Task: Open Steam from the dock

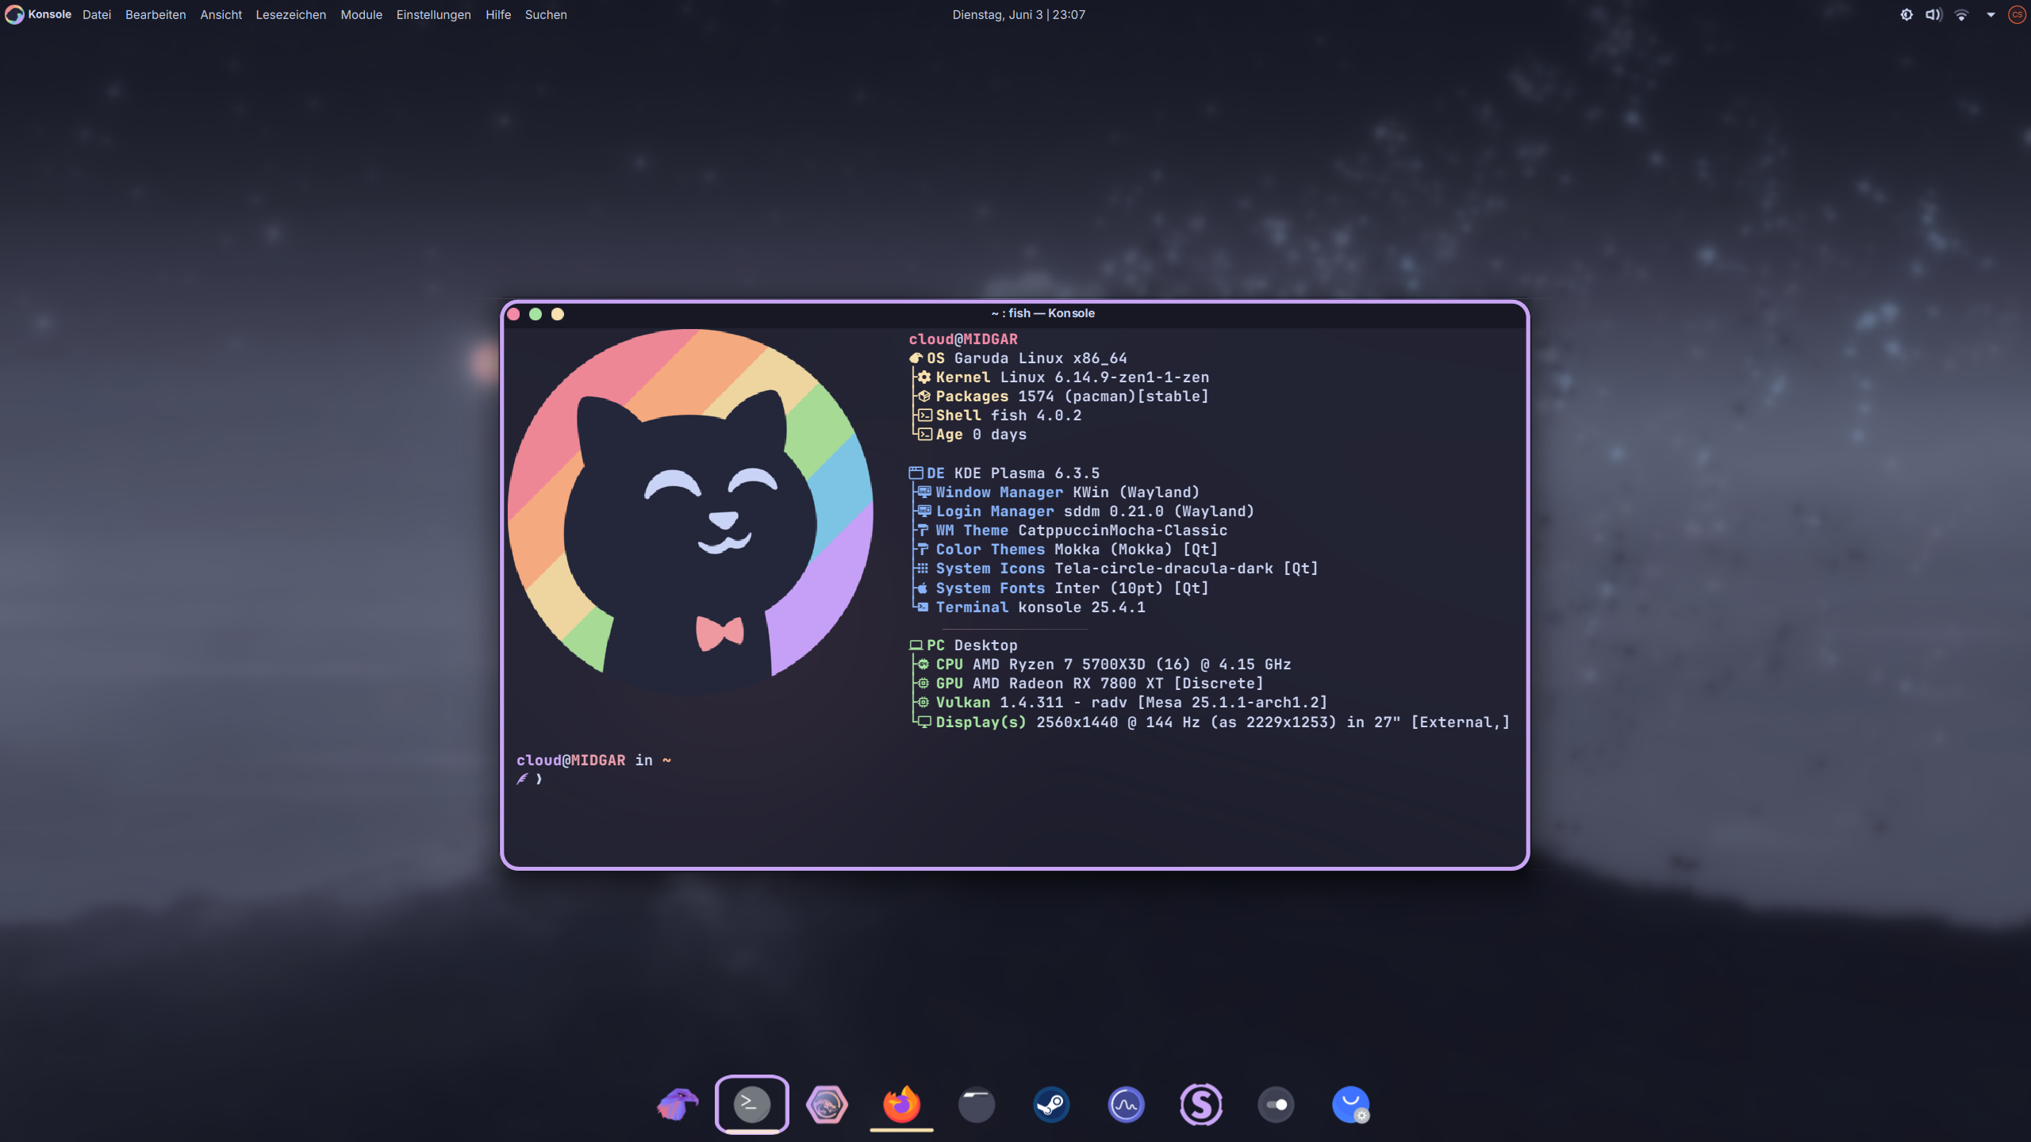Action: tap(1051, 1104)
